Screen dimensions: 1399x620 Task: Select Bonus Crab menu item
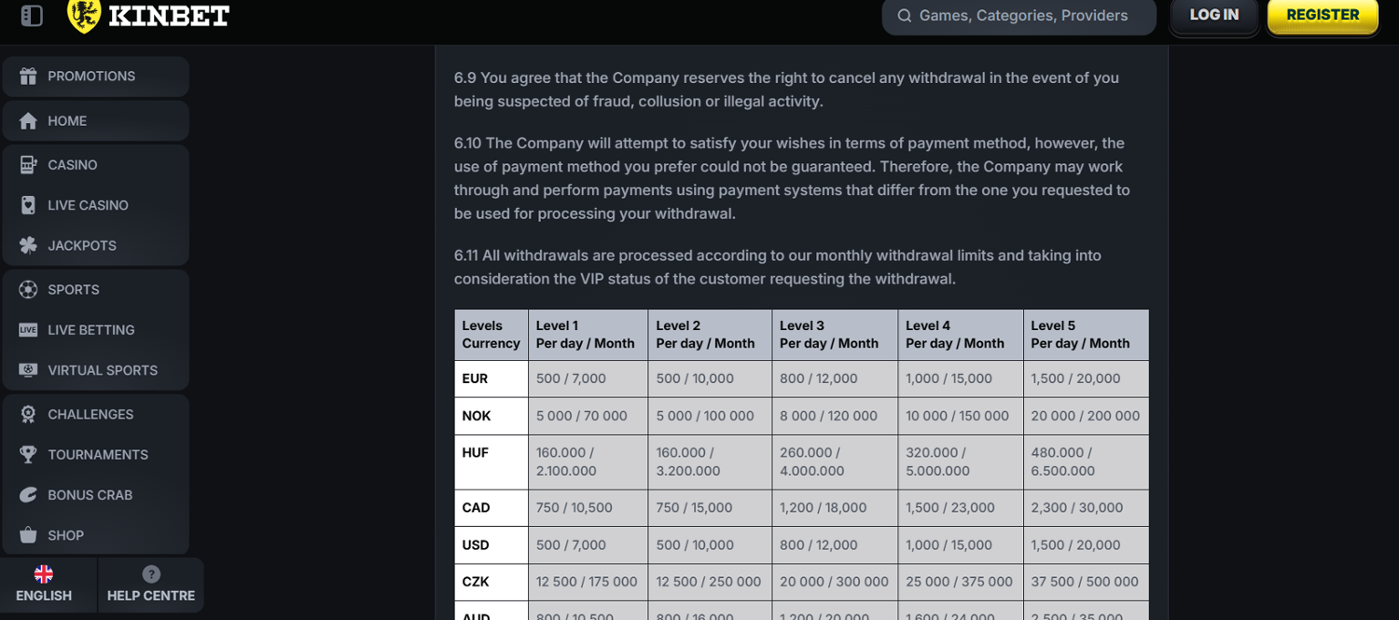click(x=90, y=495)
